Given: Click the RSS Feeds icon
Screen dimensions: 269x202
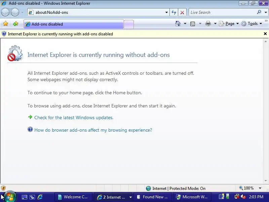Looking at the screenshot, I should point(193,24).
